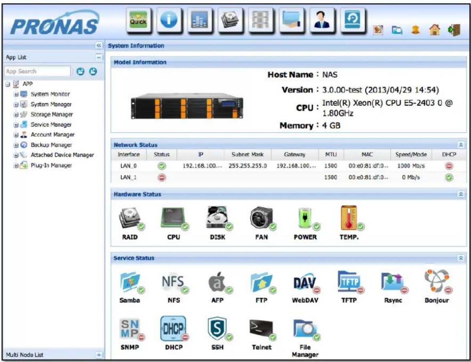Screen dimensions: 471x362
Task: Click into the App Search field
Action: [x=38, y=71]
